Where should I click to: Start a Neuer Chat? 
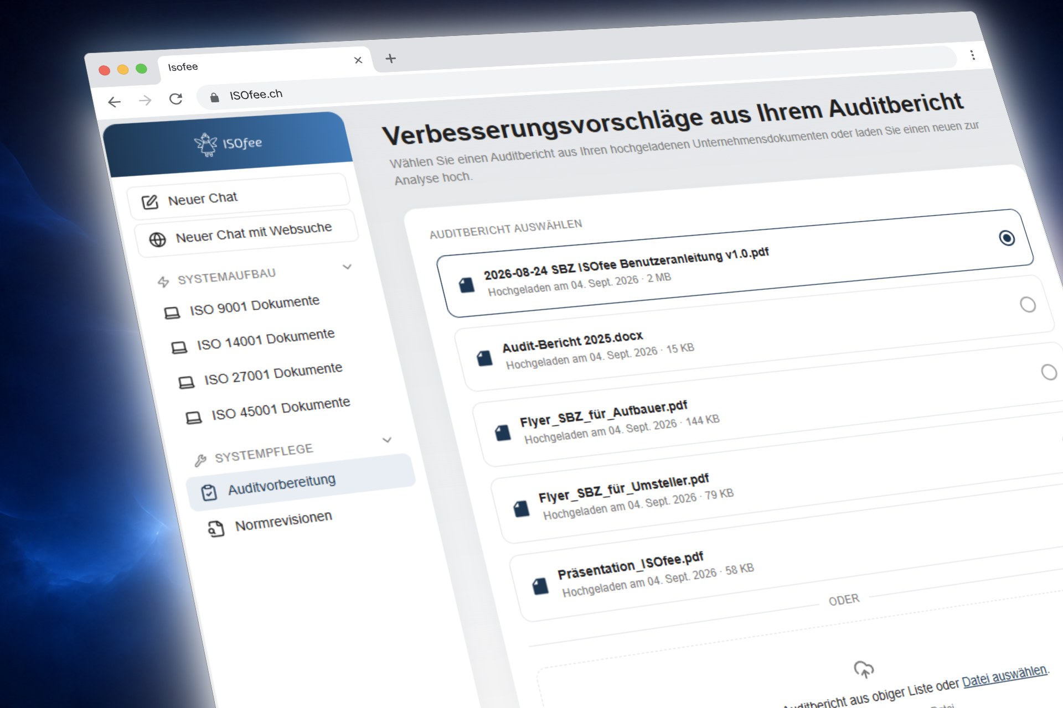[239, 197]
